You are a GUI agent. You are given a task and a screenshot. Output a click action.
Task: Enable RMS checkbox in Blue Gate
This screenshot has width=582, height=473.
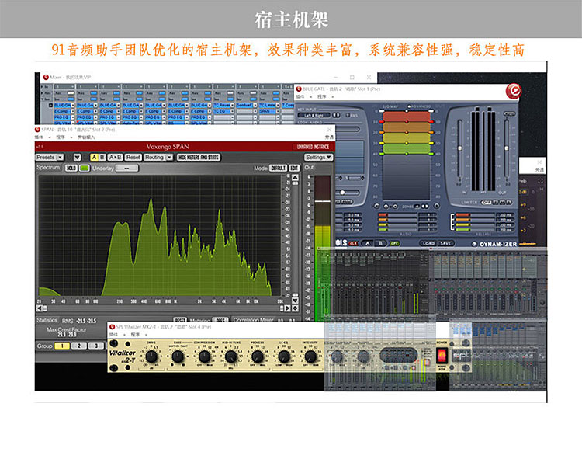point(348,115)
